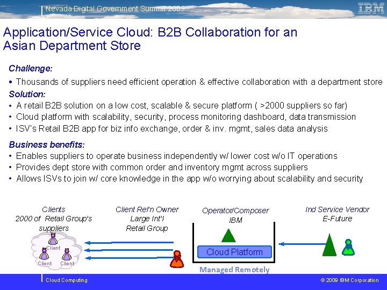The image size is (387, 290).
Task: Click the 'Client Rel'n Owner' label
Action: pos(147,209)
